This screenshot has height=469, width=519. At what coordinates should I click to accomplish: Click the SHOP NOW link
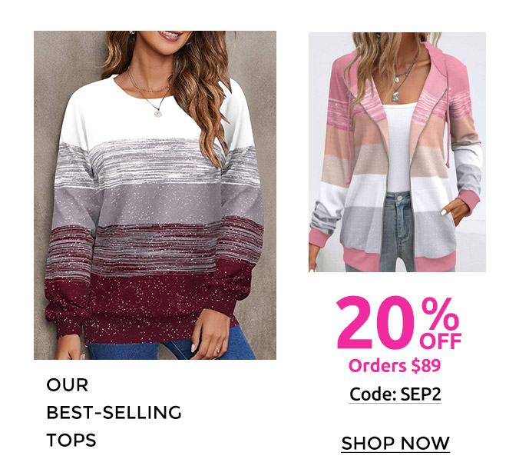click(x=395, y=444)
